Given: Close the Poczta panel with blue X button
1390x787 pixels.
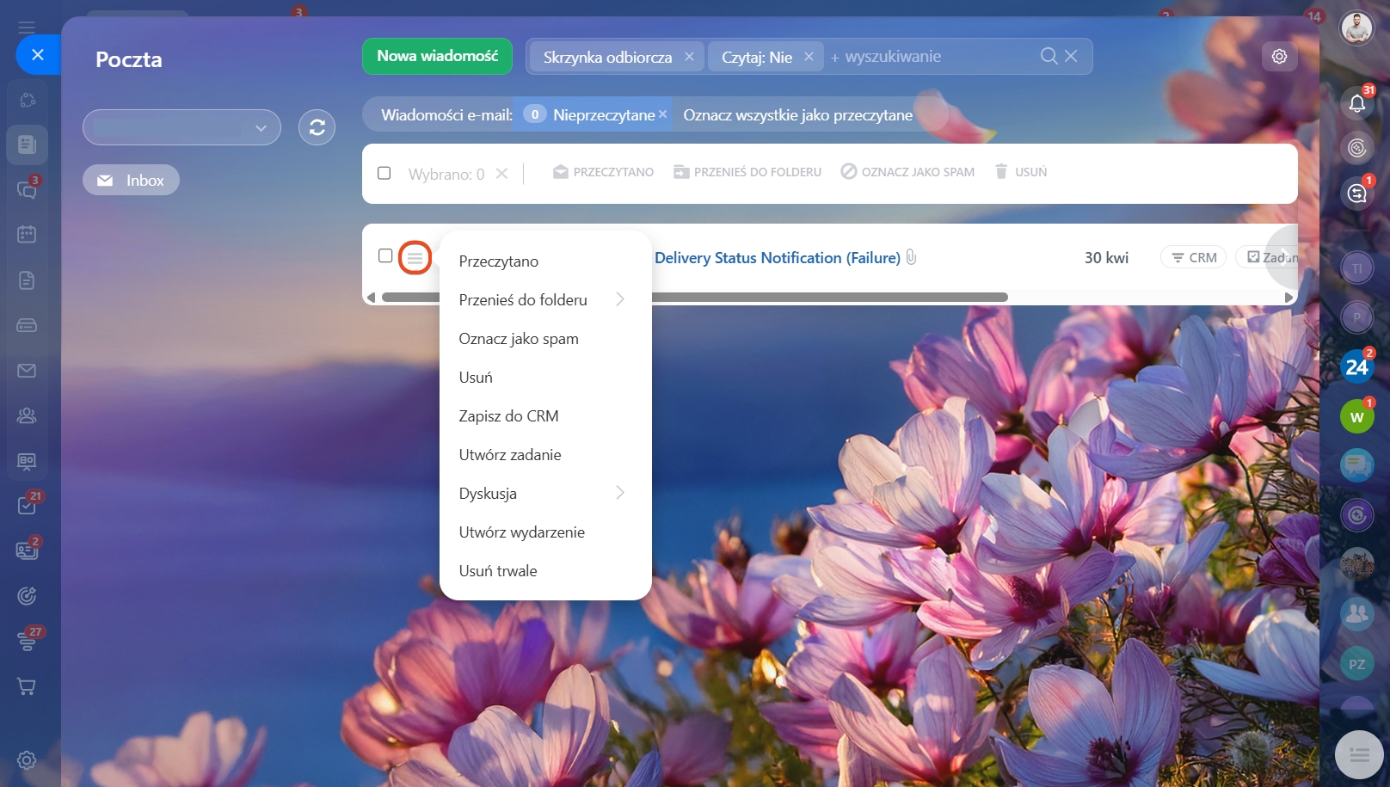Looking at the screenshot, I should pyautogui.click(x=37, y=54).
